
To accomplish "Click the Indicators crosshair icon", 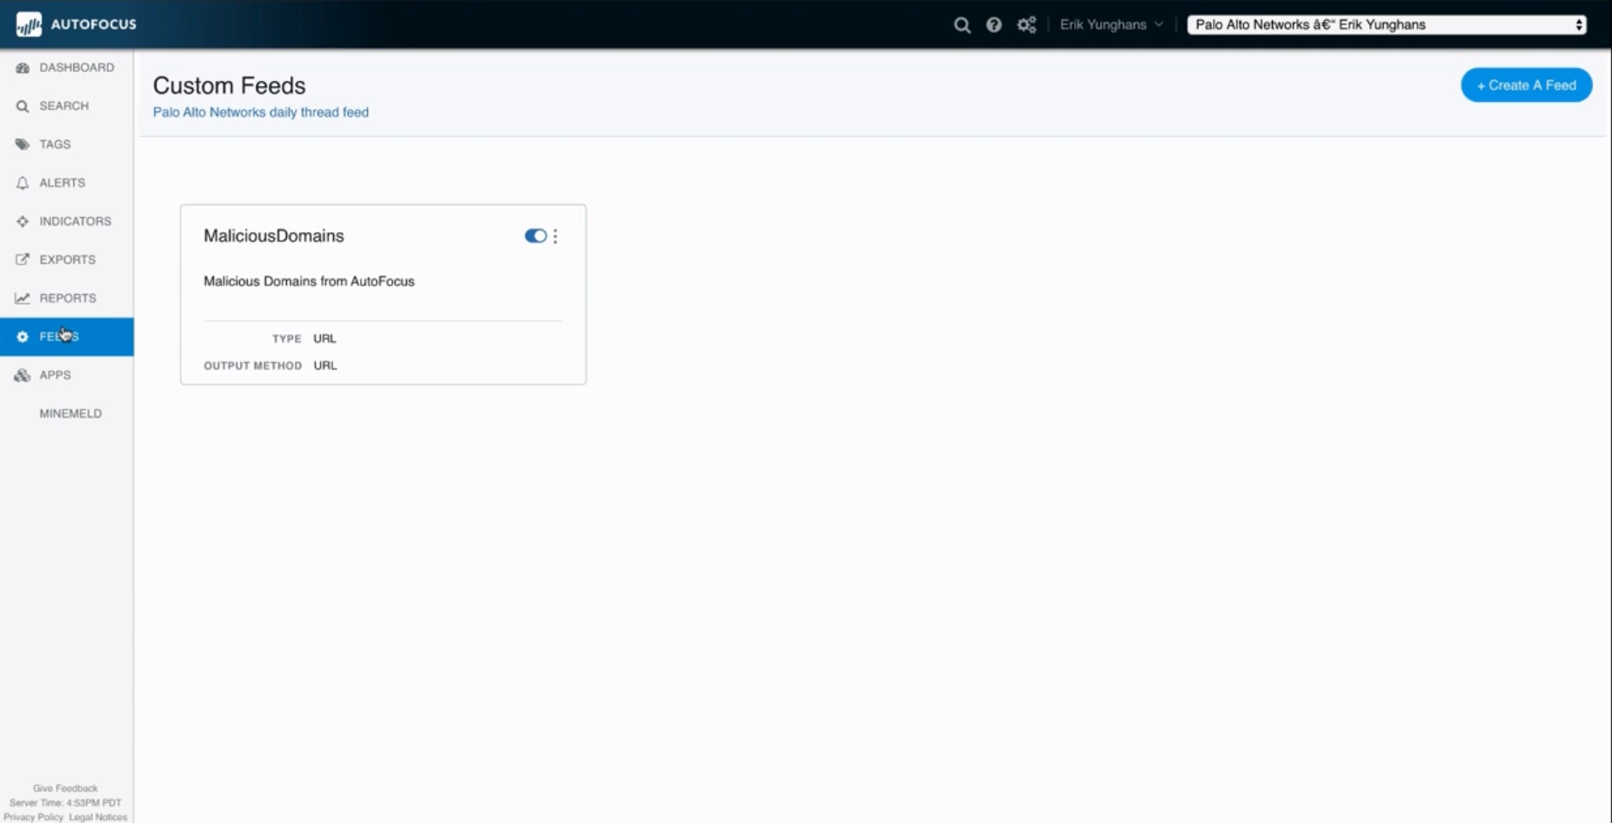I will coord(23,221).
